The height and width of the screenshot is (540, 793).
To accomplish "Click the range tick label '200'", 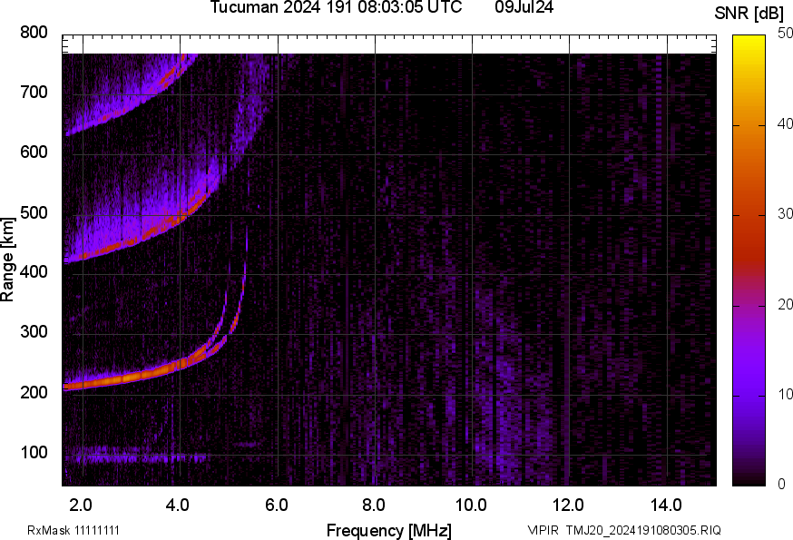I will (x=34, y=392).
